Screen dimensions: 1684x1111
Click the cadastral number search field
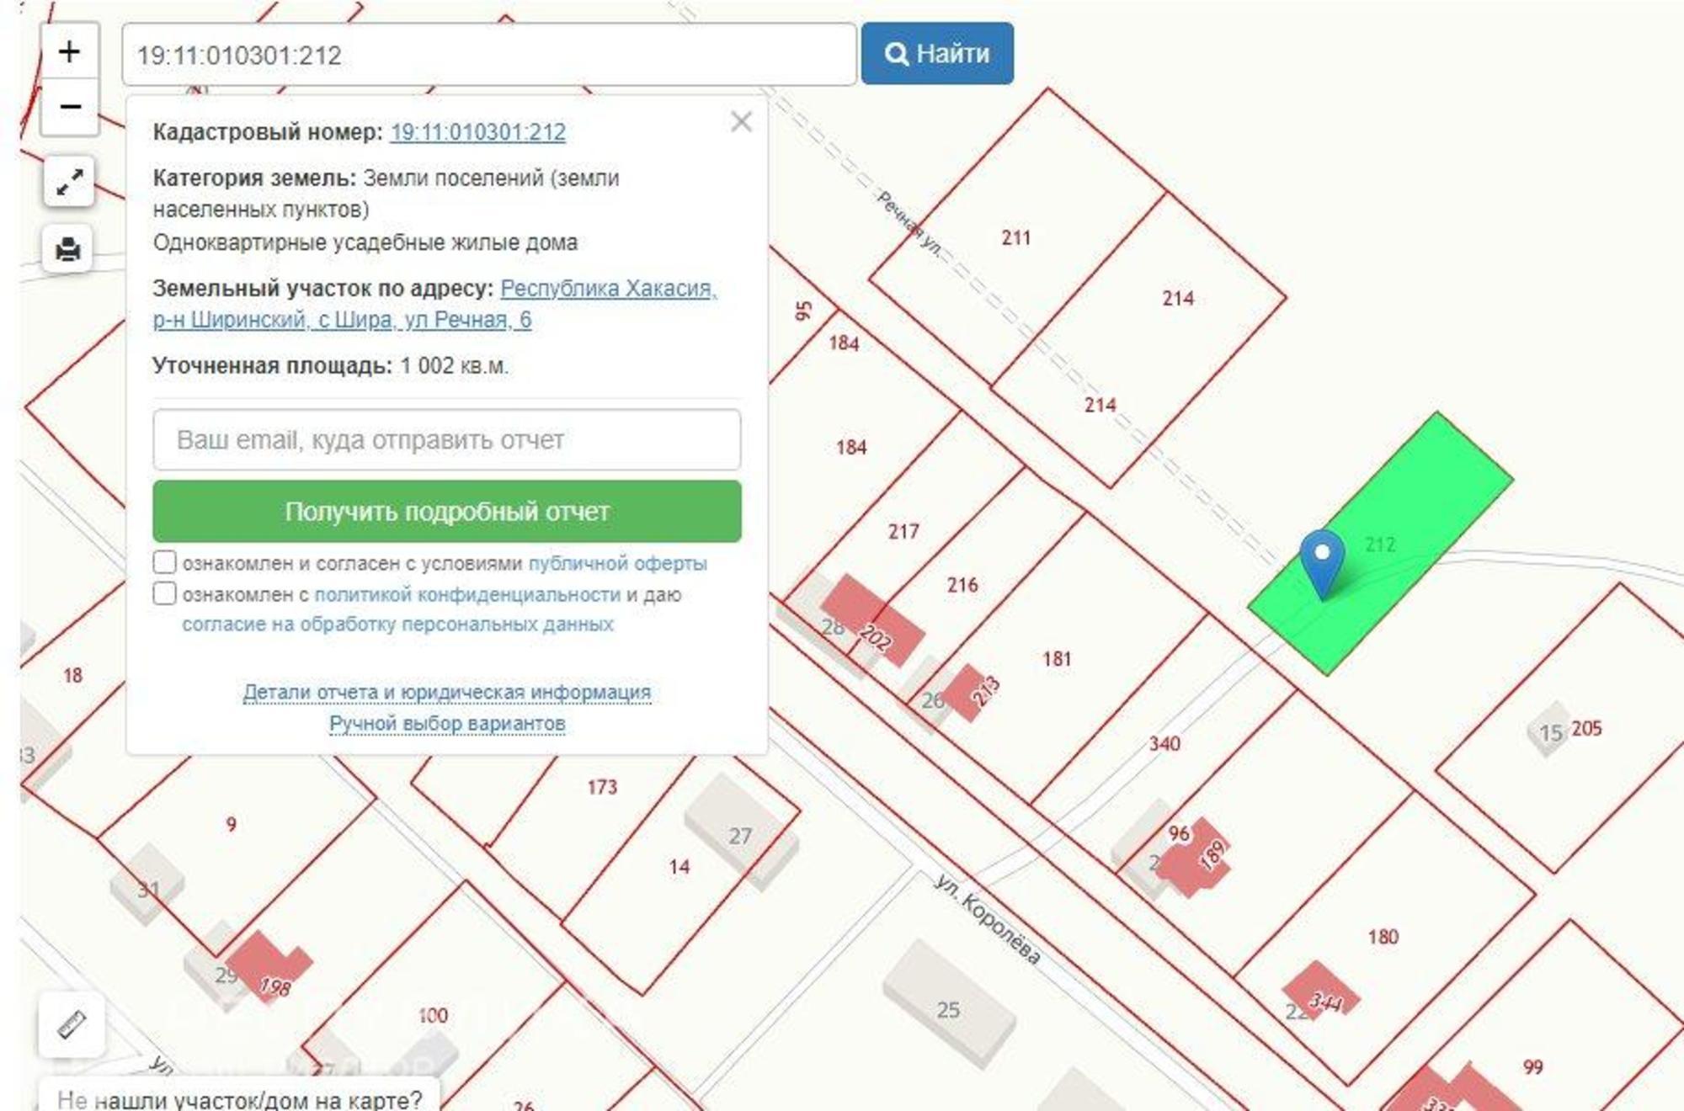[488, 55]
